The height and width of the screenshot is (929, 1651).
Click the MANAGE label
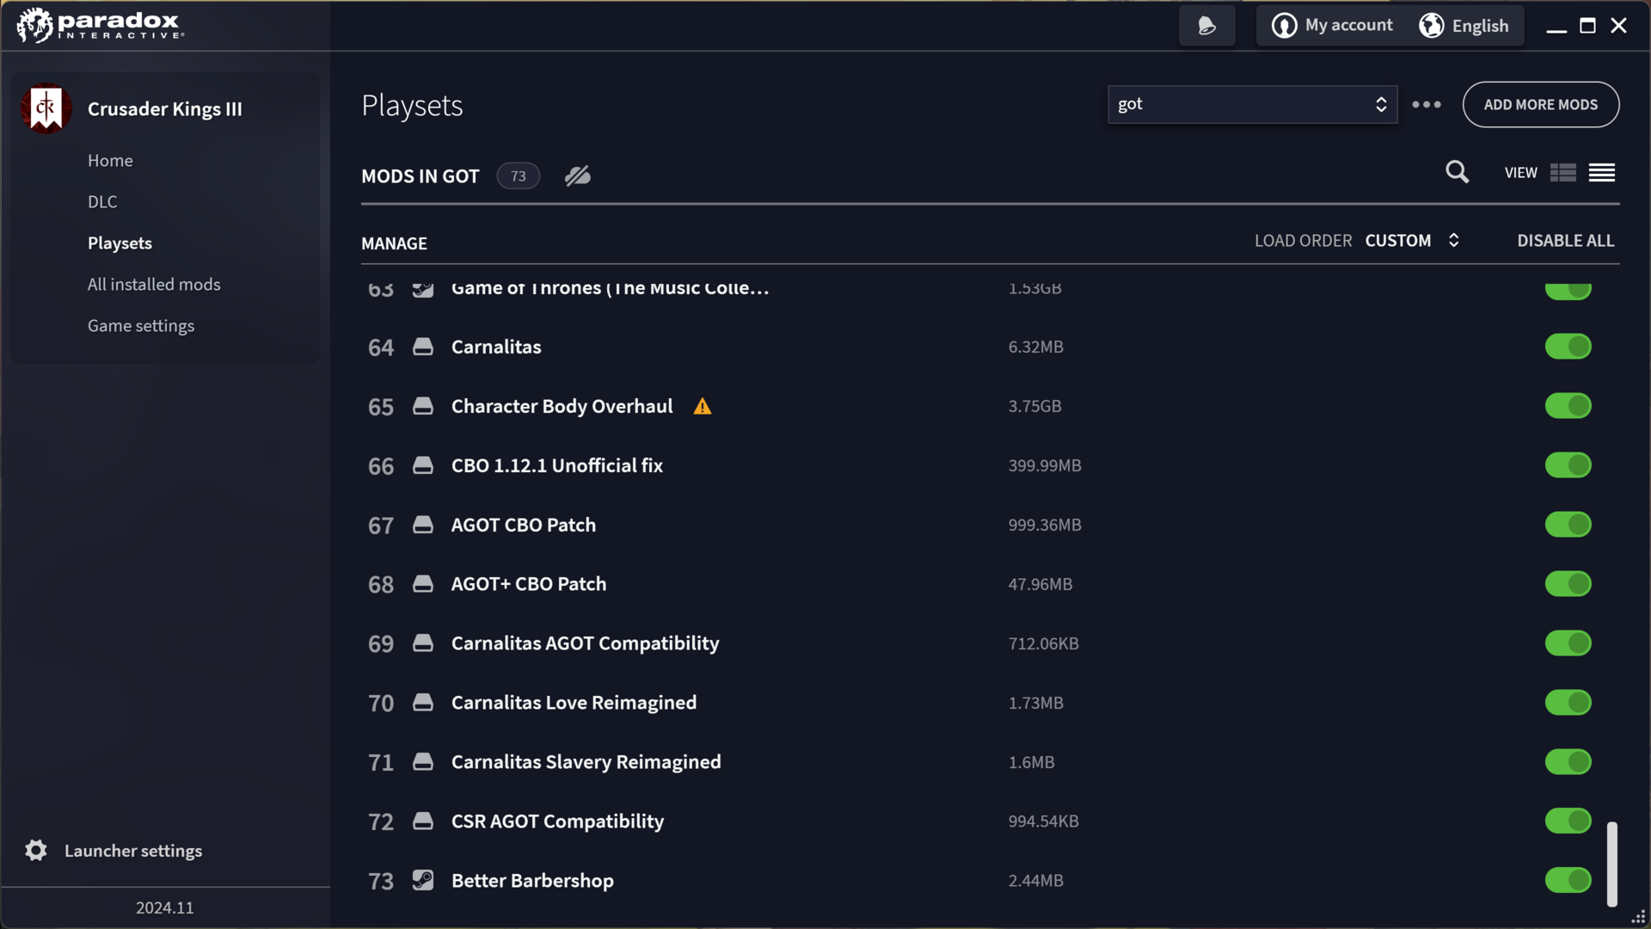394,243
